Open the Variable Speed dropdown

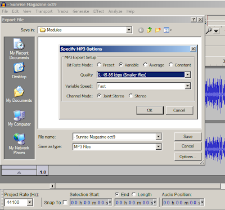pyautogui.click(x=187, y=86)
